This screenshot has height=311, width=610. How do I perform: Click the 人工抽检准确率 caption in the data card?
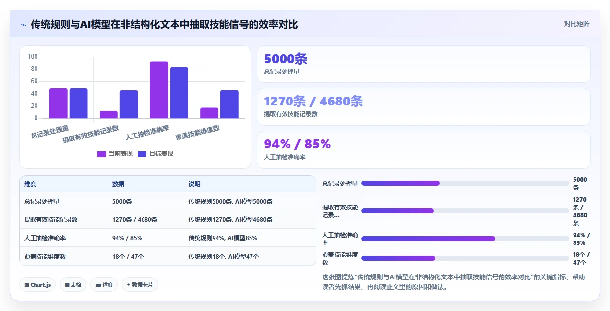[285, 157]
